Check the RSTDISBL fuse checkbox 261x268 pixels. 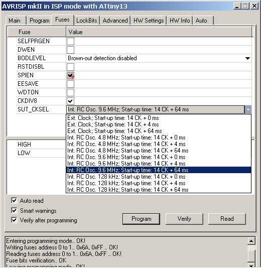pos(70,67)
